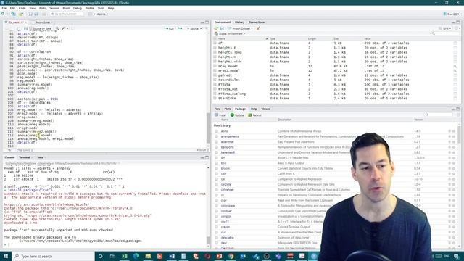Screen dimensions: 464x261
Task: Inspect mreg2.model with its magnifier icon
Action: click(455, 71)
